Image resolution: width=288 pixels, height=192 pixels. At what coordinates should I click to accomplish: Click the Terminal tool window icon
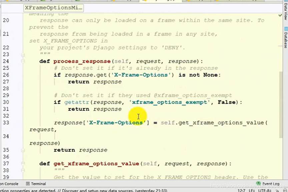coord(28,184)
